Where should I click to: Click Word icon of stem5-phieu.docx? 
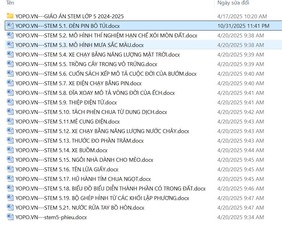10,217
